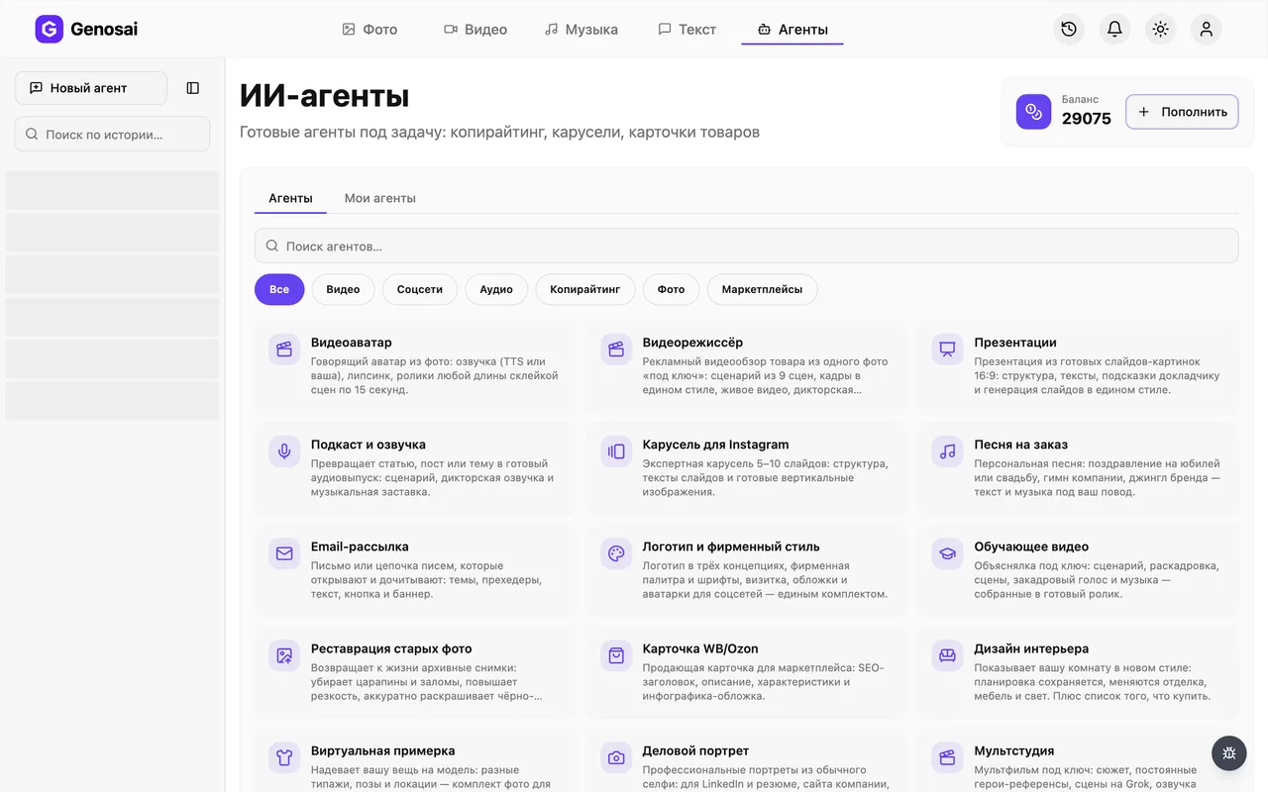Click the balance value 29075
Image resolution: width=1268 pixels, height=792 pixels.
(x=1087, y=119)
